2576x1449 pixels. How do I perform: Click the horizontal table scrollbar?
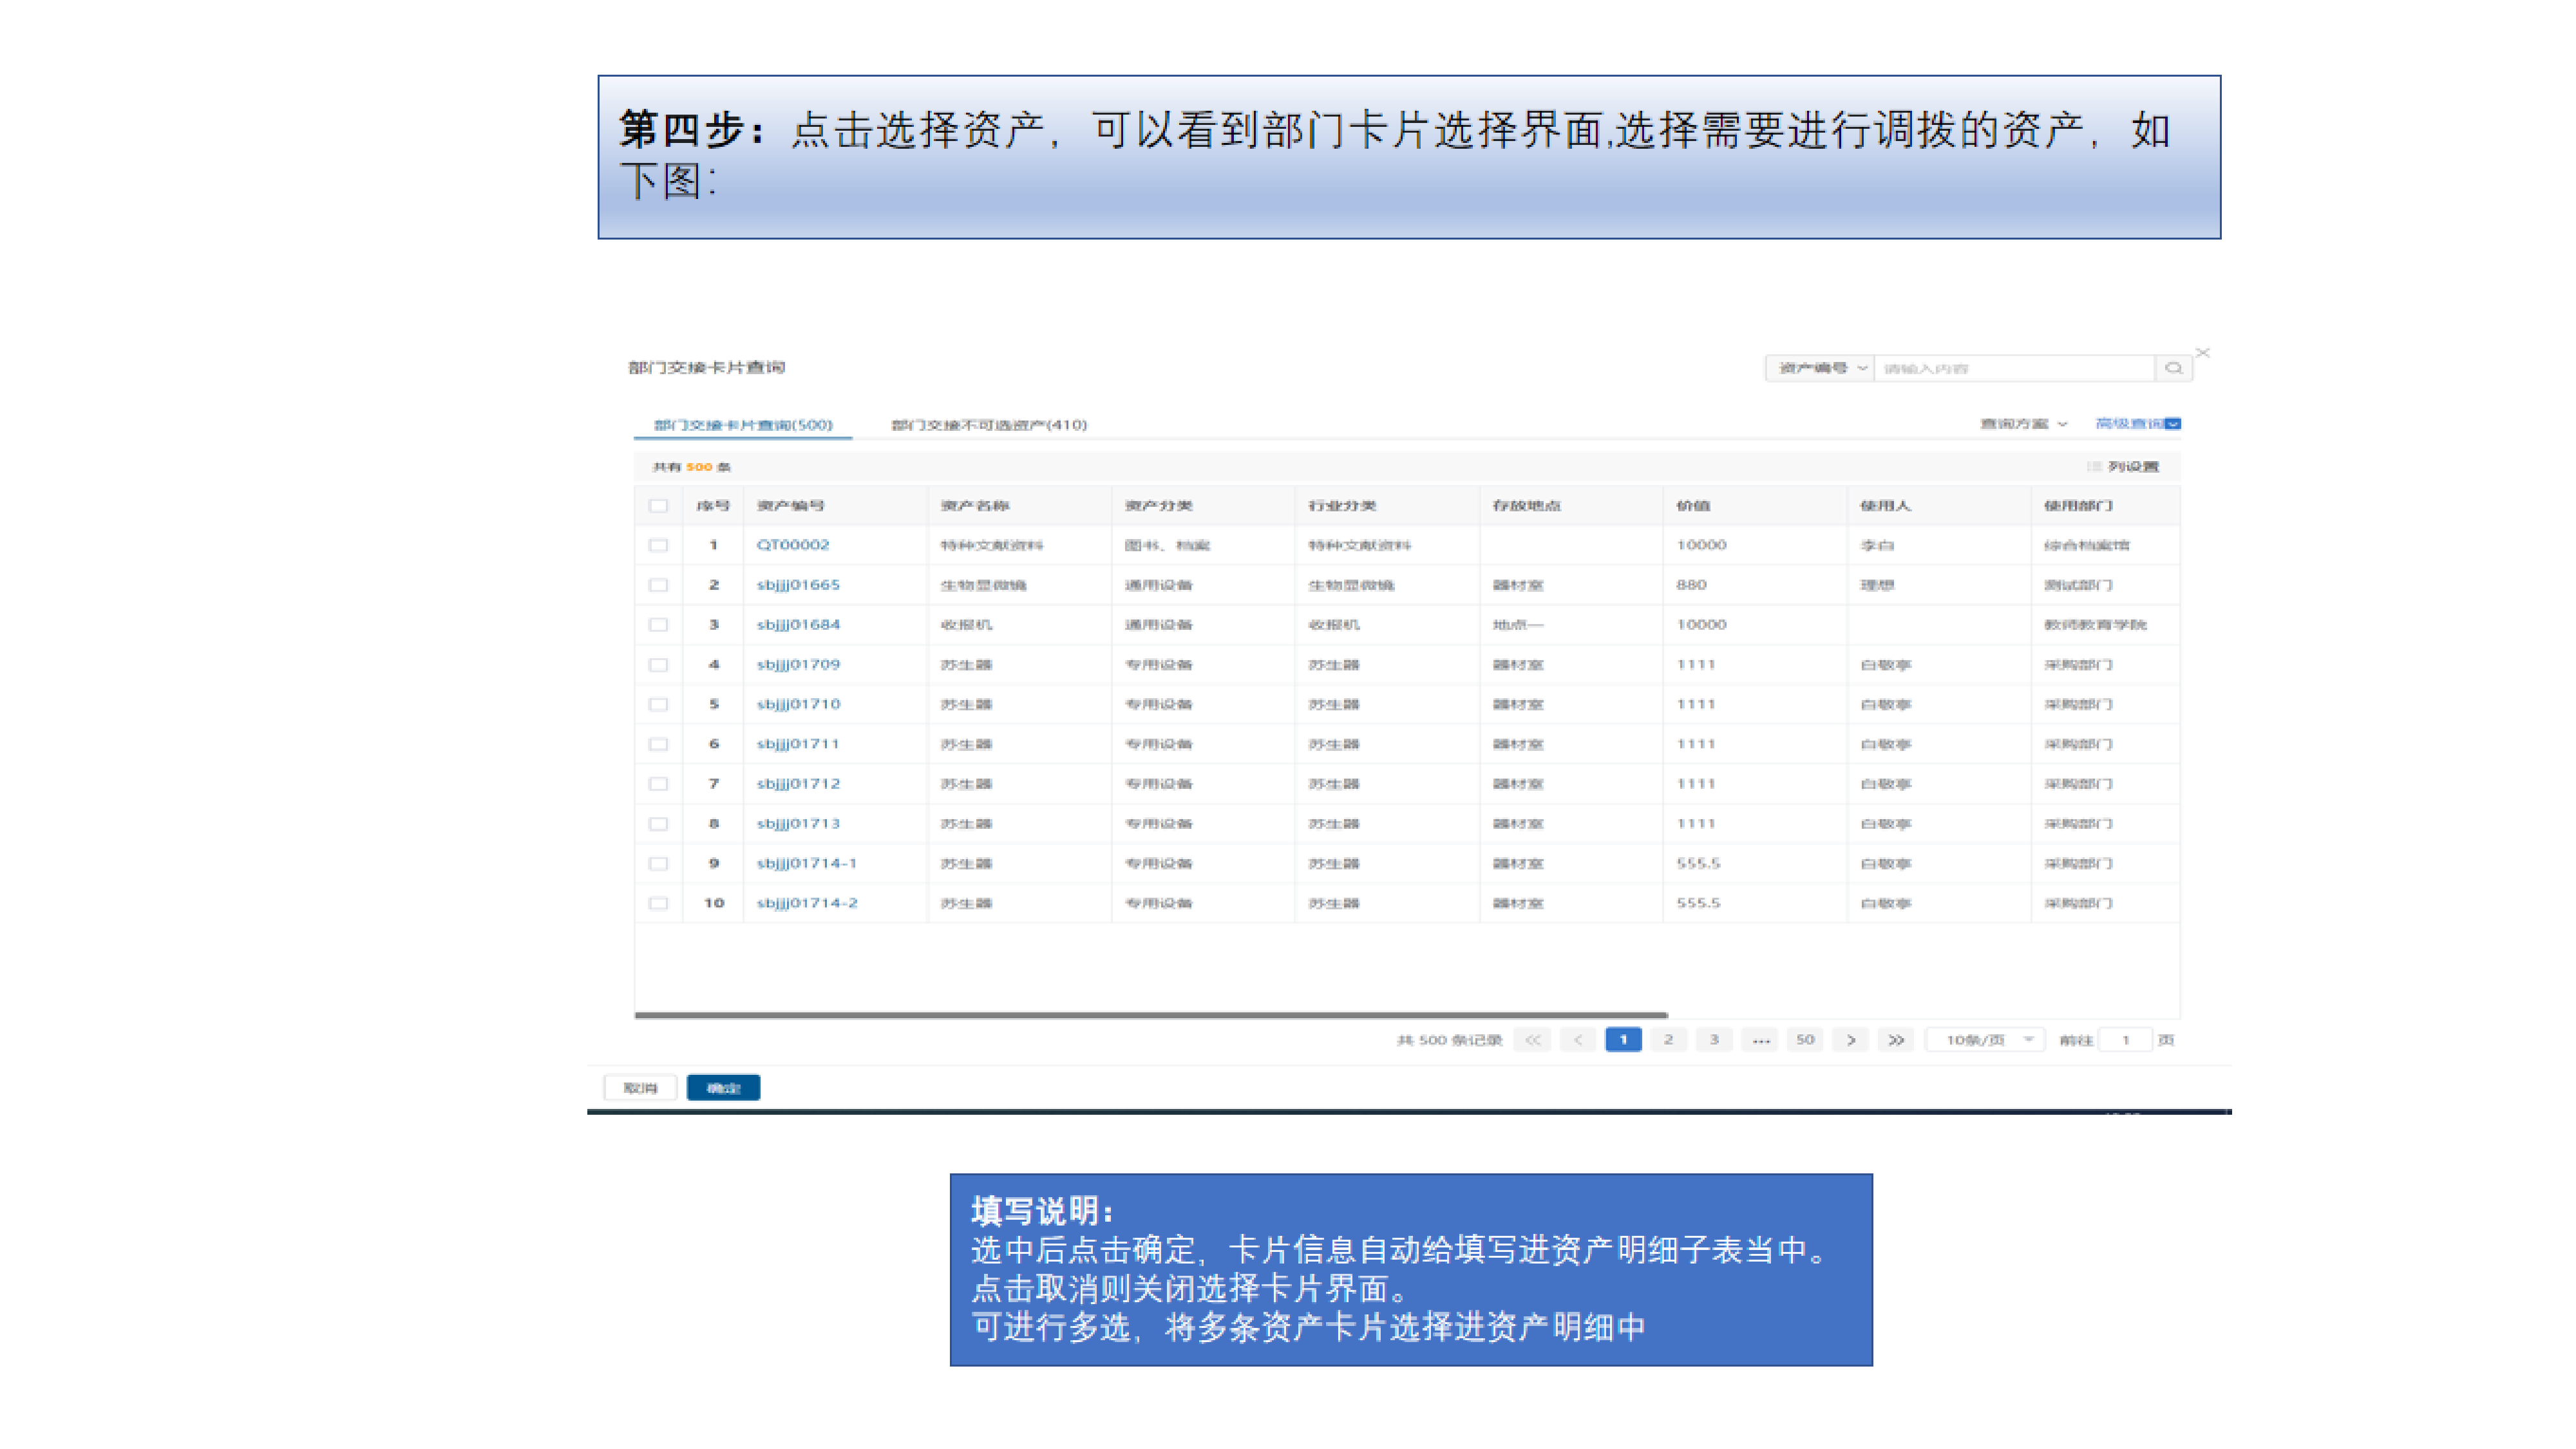[1150, 1015]
